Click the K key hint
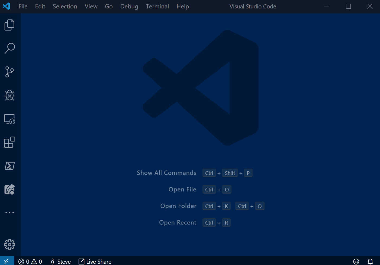This screenshot has width=380, height=265. (226, 206)
